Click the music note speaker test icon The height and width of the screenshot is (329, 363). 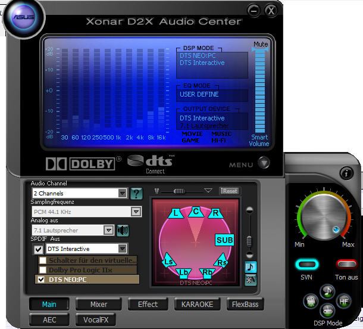point(251,267)
